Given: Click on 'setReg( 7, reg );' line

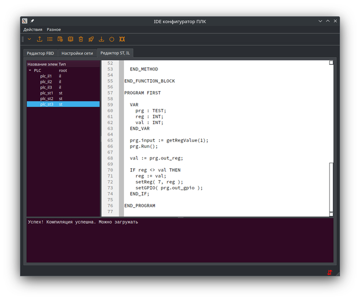Looking at the screenshot, I should pyautogui.click(x=159, y=182).
